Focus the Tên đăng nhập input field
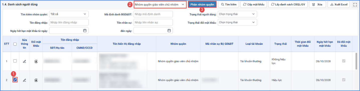360x91 pixels. click(x=69, y=22)
